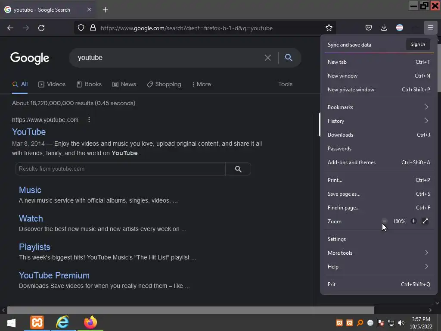Go back to the previous page
Screen dimensions: 441x331
pyautogui.click(x=10, y=28)
